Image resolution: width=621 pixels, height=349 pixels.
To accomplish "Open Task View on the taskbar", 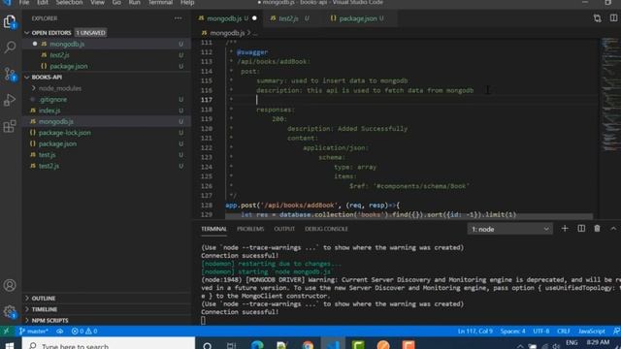I will [x=232, y=345].
